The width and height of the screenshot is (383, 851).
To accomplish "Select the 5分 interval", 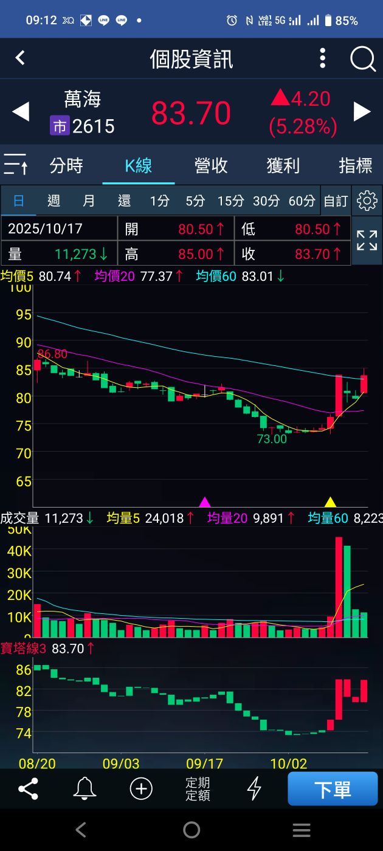I will [x=195, y=201].
